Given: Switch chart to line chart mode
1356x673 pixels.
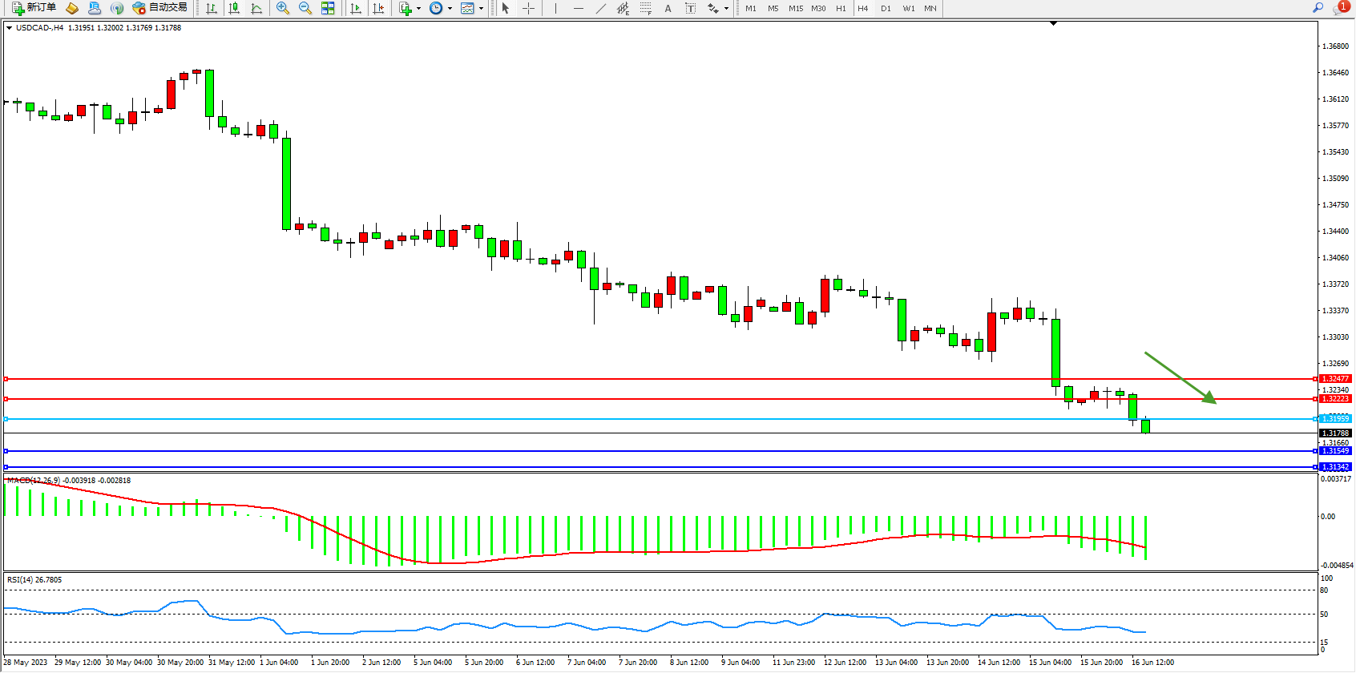Looking at the screenshot, I should [x=256, y=8].
